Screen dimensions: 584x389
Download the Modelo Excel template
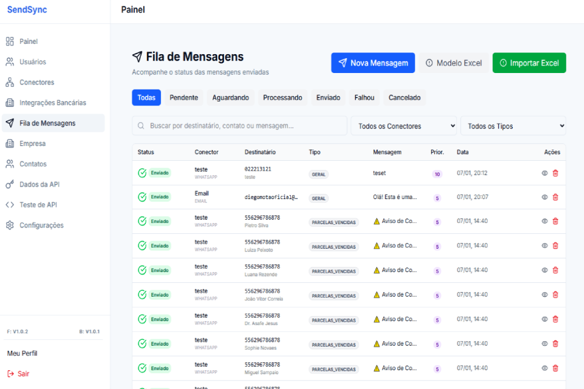click(x=454, y=63)
